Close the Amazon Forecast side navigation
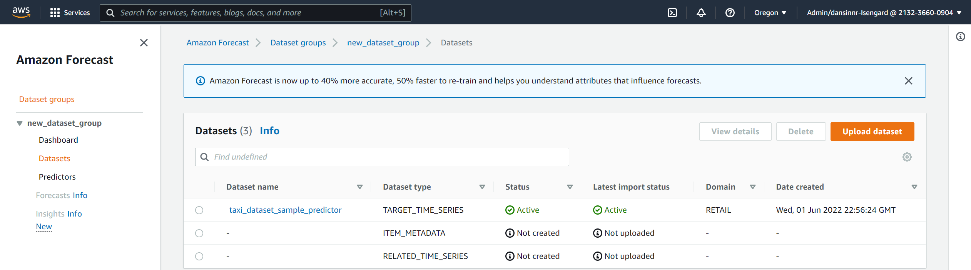 pyautogui.click(x=144, y=43)
